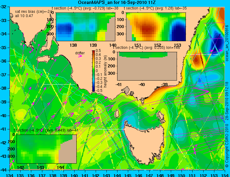The width and height of the screenshot is (230, 177).
Task: Click the white section line at latitude -38
Action: pyautogui.click(x=59, y=84)
